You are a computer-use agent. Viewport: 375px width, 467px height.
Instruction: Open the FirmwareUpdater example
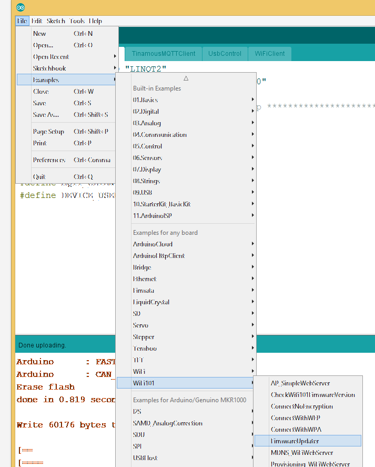coord(295,441)
